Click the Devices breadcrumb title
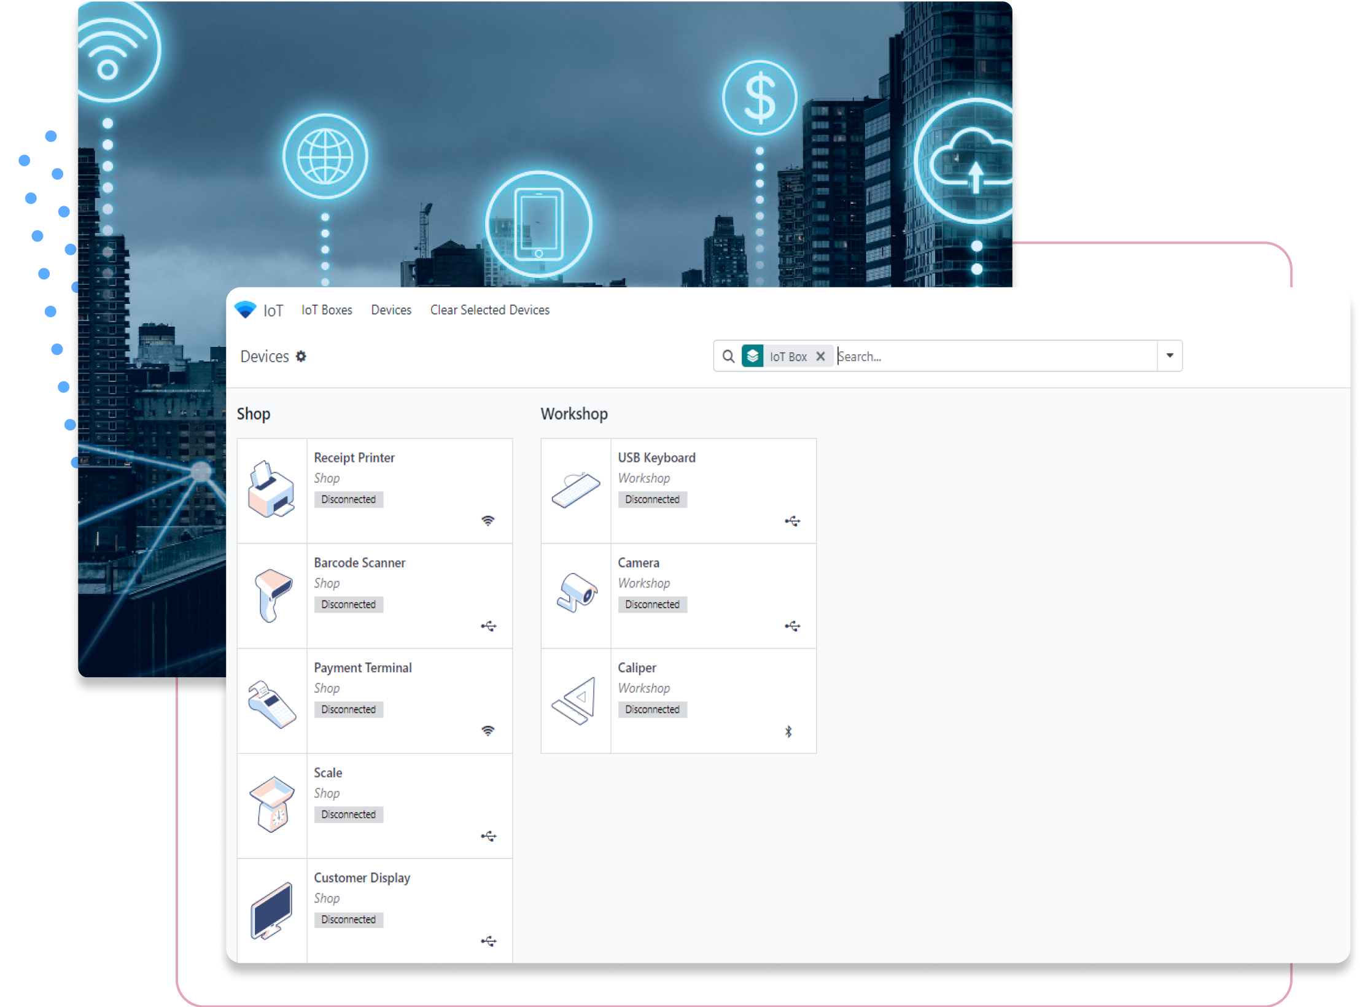The height and width of the screenshot is (1007, 1360). click(265, 357)
